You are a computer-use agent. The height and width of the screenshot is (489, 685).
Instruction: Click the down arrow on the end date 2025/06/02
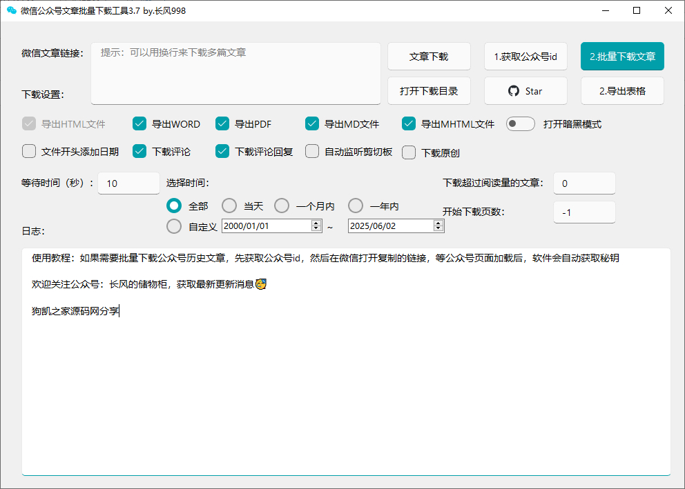pos(437,228)
